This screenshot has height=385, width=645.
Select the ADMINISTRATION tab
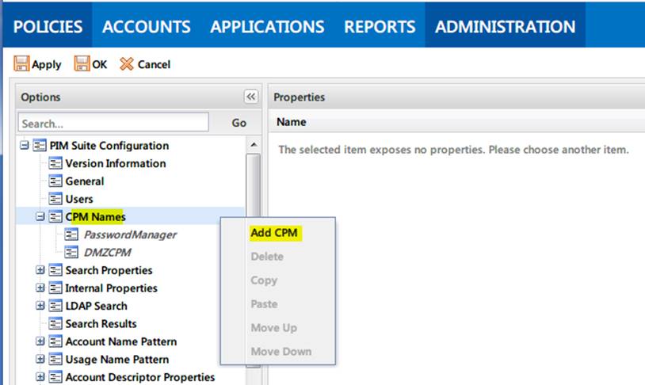tap(505, 27)
